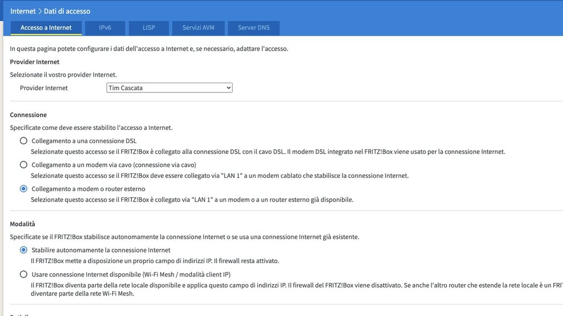Screen dimensions: 563x316
Task: Switch to the Server DNS tab
Action: click(x=255, y=28)
